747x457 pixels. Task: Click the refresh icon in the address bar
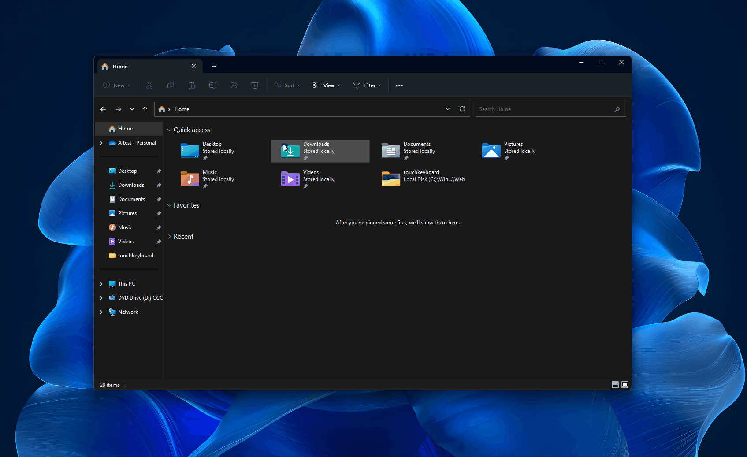tap(462, 109)
